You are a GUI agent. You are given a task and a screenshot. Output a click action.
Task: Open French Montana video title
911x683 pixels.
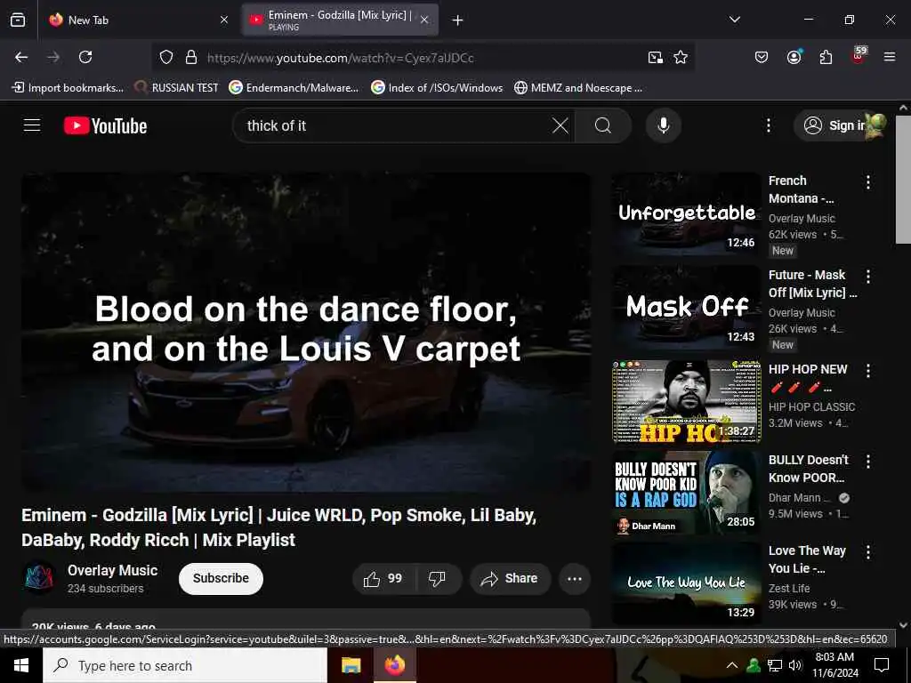802,189
